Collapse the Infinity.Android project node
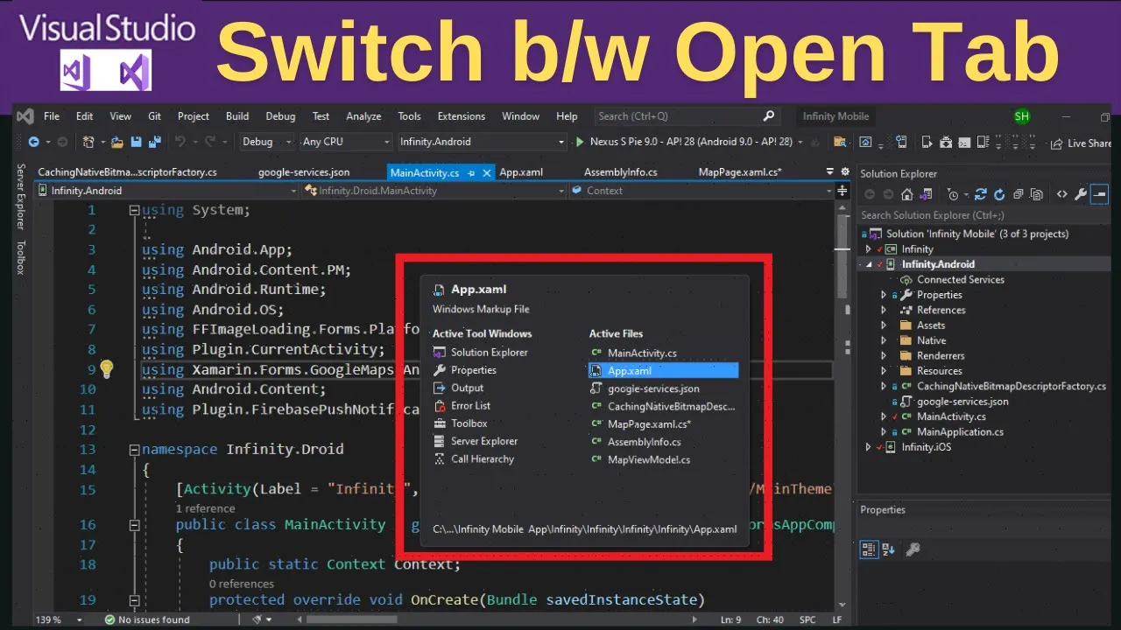Screen dimensions: 1121x630 (x=868, y=264)
